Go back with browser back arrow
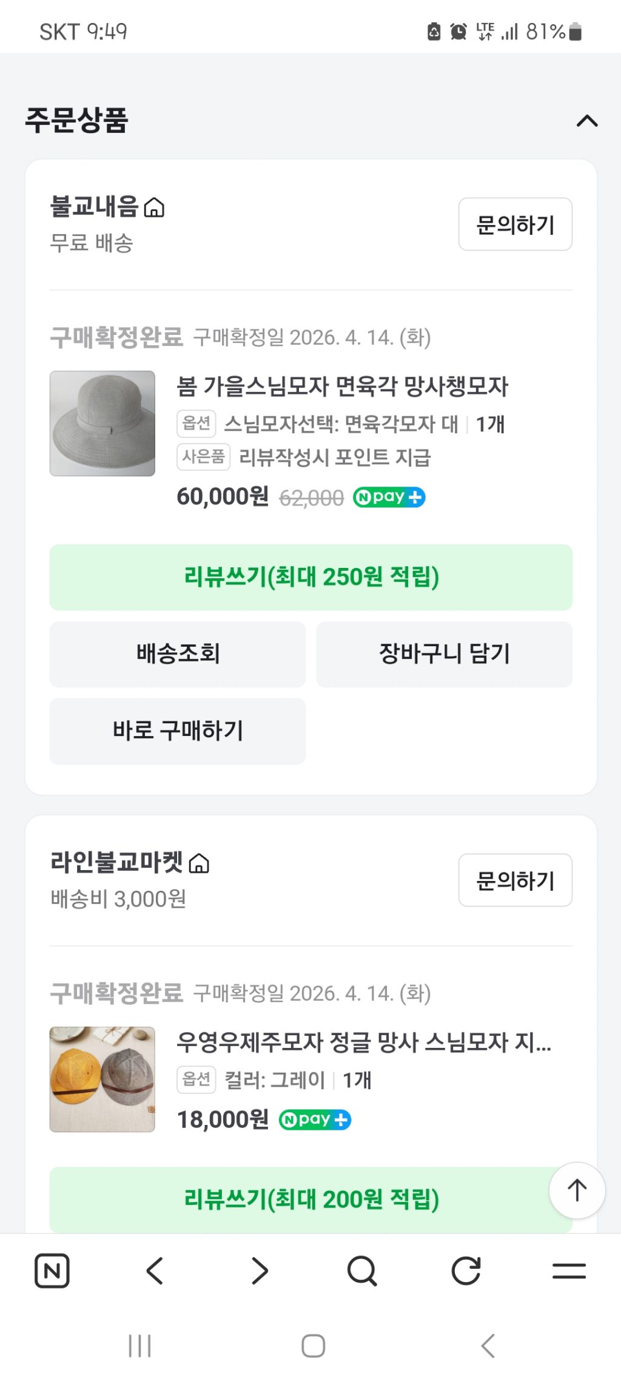The image size is (621, 1381). coord(155,1271)
